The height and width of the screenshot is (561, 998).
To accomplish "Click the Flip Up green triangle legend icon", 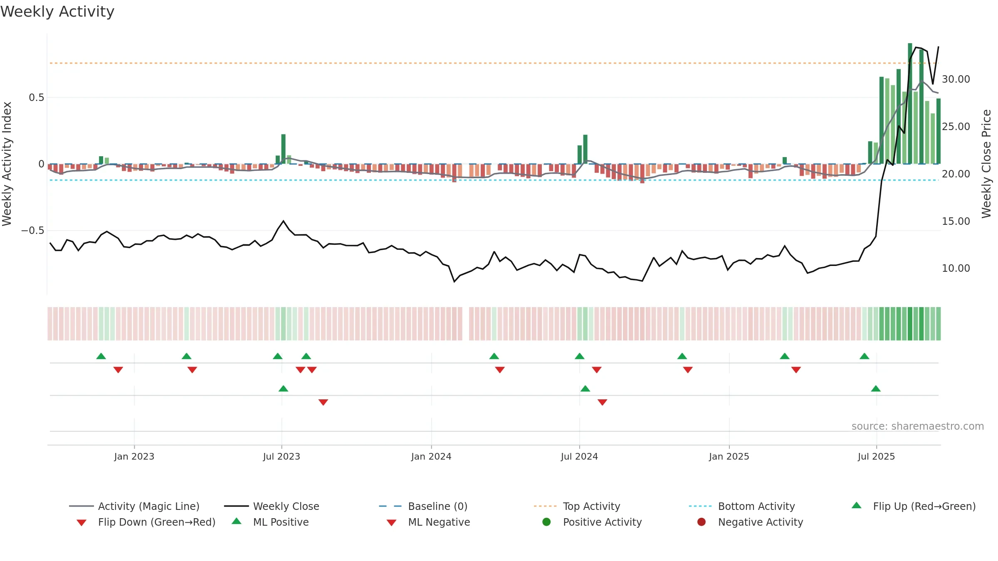I will pos(856,505).
